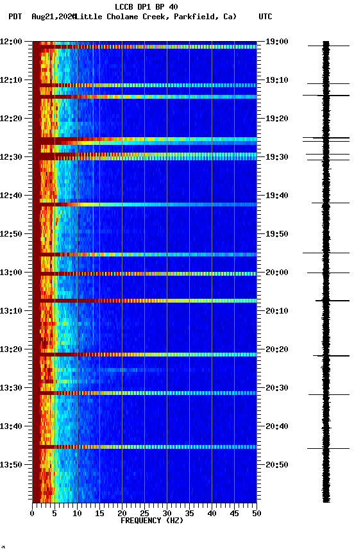
Task: Click the "25" frequency axis tick label
Action: (x=144, y=514)
